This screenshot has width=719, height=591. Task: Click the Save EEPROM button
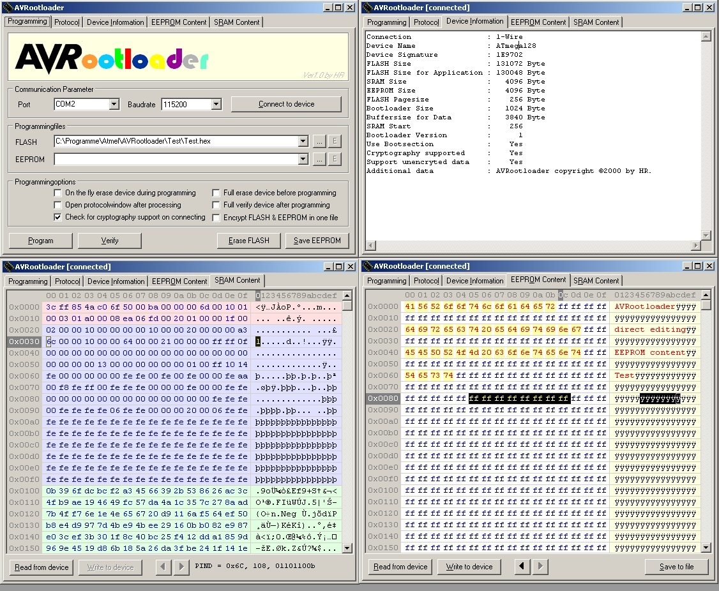click(317, 240)
